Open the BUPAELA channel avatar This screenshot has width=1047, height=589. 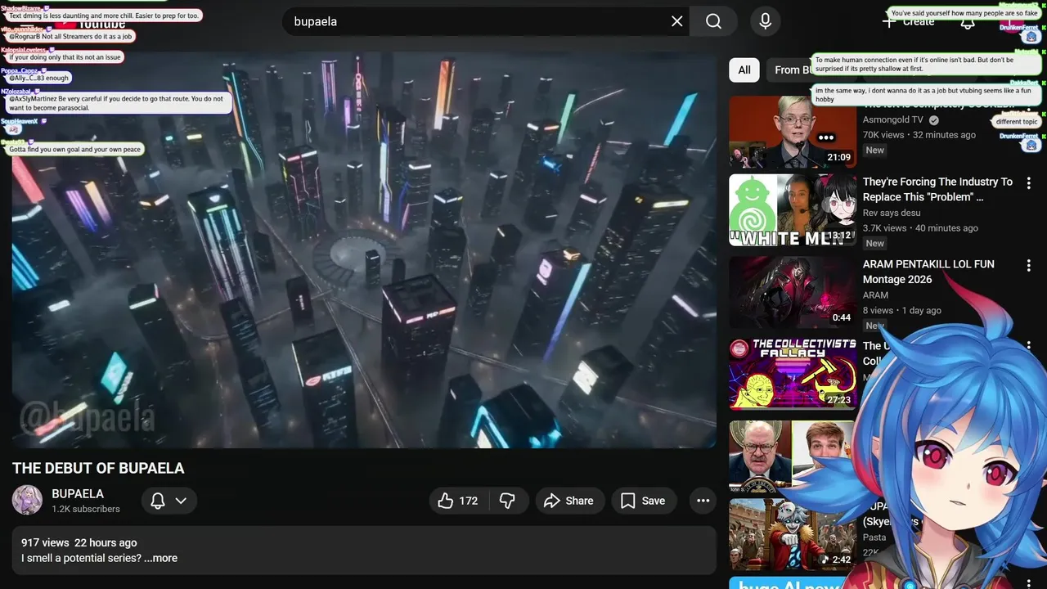click(27, 500)
